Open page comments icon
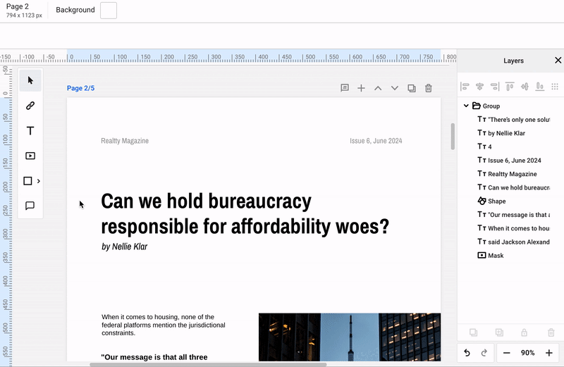Screen dimensions: 564x367 [345, 88]
